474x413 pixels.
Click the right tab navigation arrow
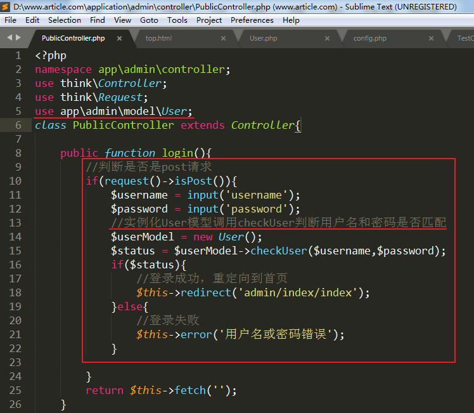(x=17, y=38)
